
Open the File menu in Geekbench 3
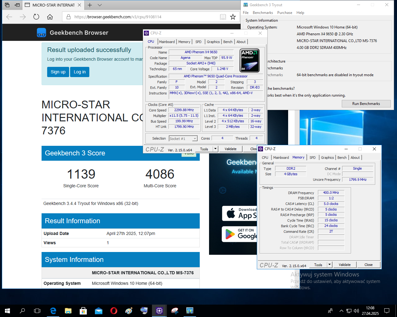click(x=246, y=13)
